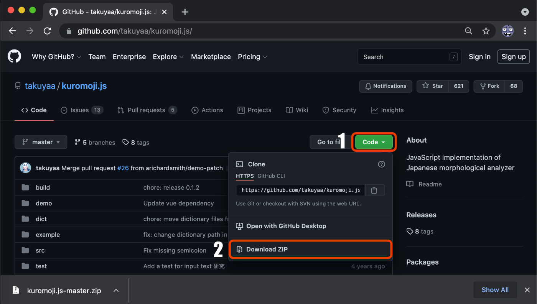The width and height of the screenshot is (537, 304).
Task: View the 5 branches link
Action: pos(95,142)
